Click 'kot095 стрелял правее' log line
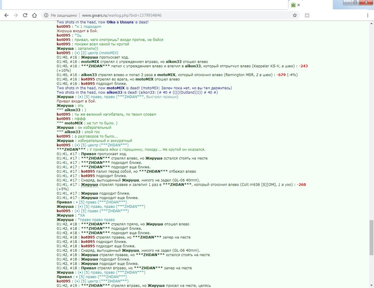The image size is (374, 288). tap(123, 237)
